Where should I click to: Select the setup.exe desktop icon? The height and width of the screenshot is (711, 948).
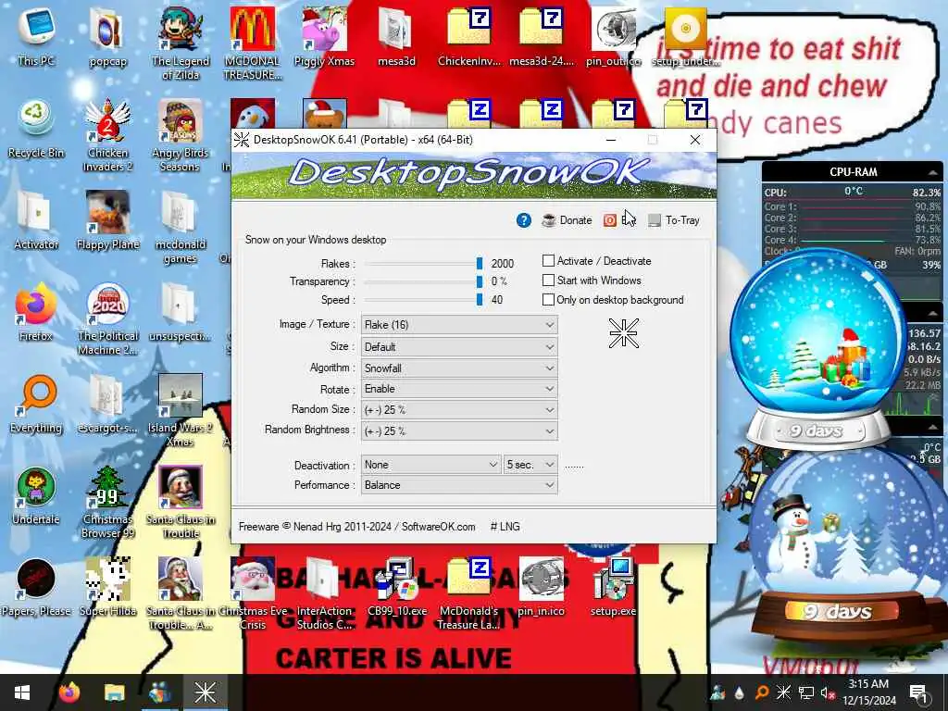click(613, 587)
